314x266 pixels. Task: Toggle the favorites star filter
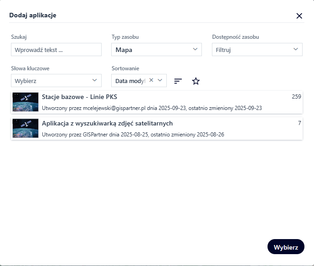point(196,81)
